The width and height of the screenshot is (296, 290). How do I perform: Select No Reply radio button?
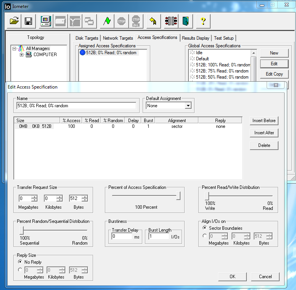pos(20,262)
